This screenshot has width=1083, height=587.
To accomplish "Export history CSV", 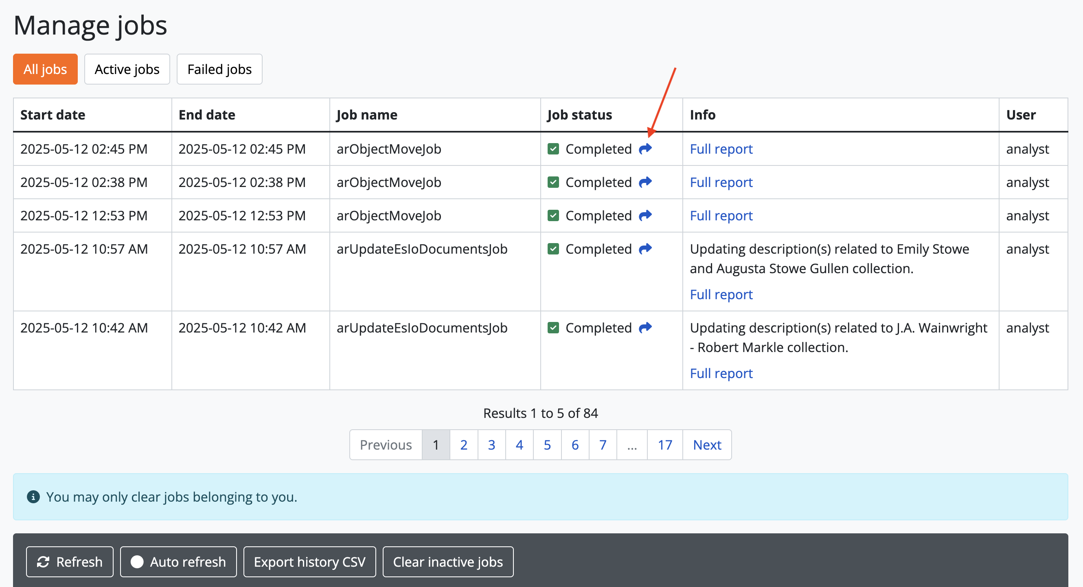I will pos(309,562).
